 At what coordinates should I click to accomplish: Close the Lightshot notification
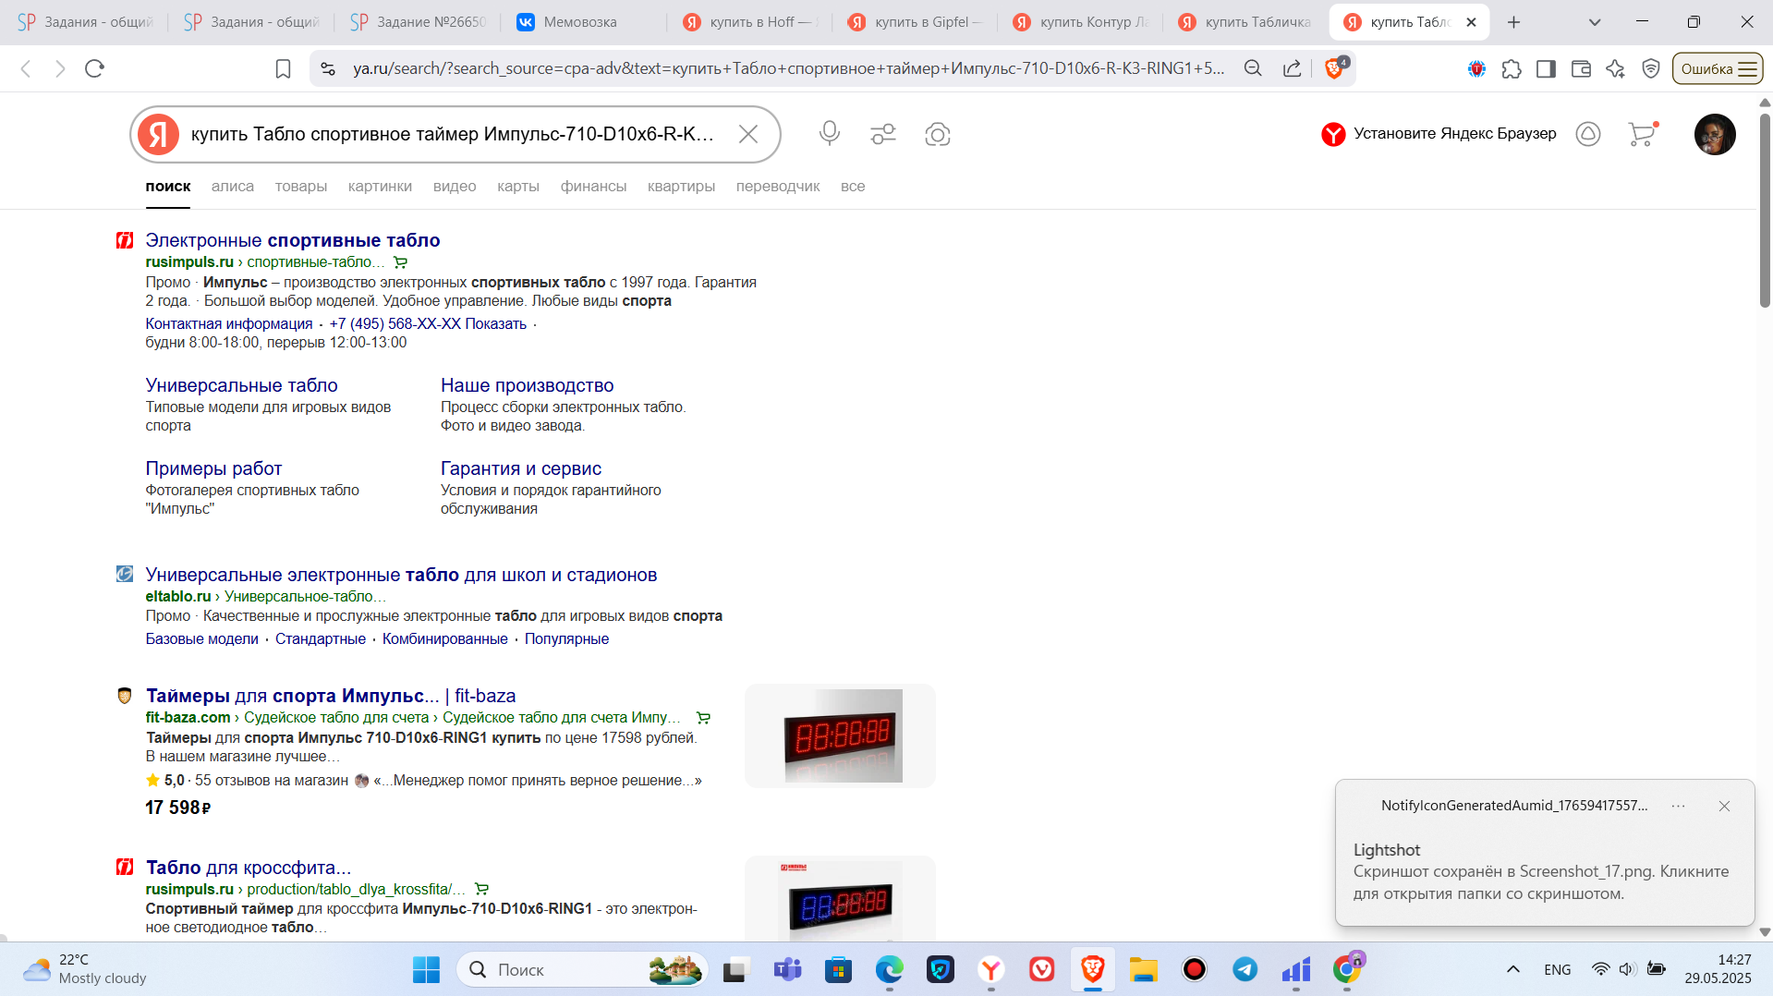(x=1724, y=806)
